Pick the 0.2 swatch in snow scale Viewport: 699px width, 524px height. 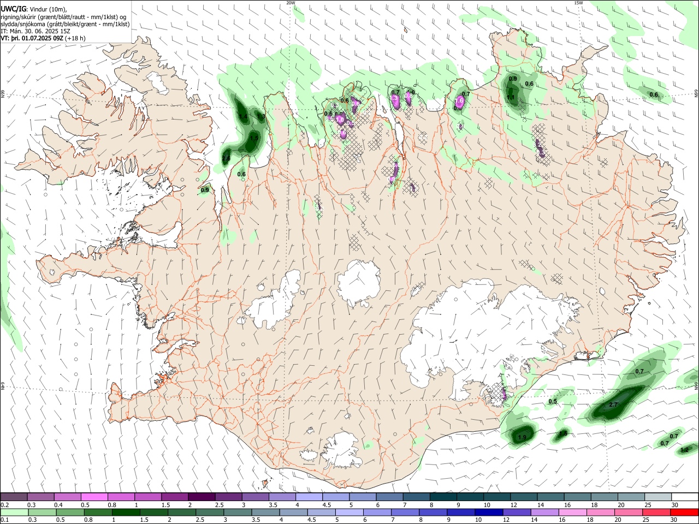[x=14, y=497]
